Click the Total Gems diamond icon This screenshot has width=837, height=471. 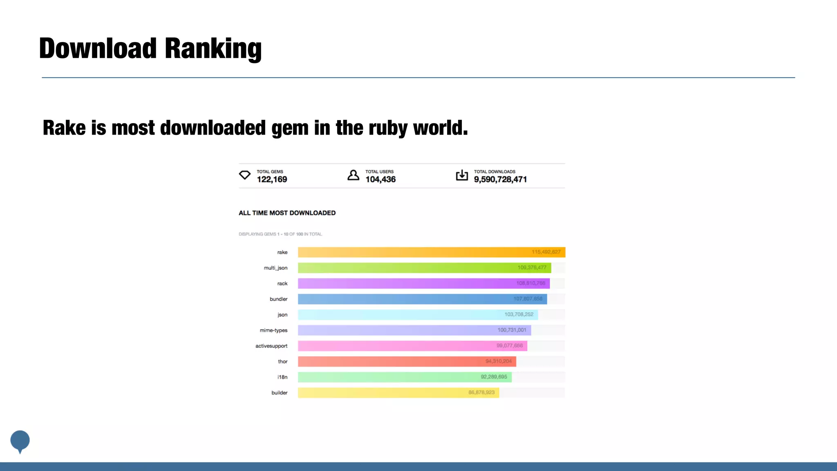(x=244, y=175)
